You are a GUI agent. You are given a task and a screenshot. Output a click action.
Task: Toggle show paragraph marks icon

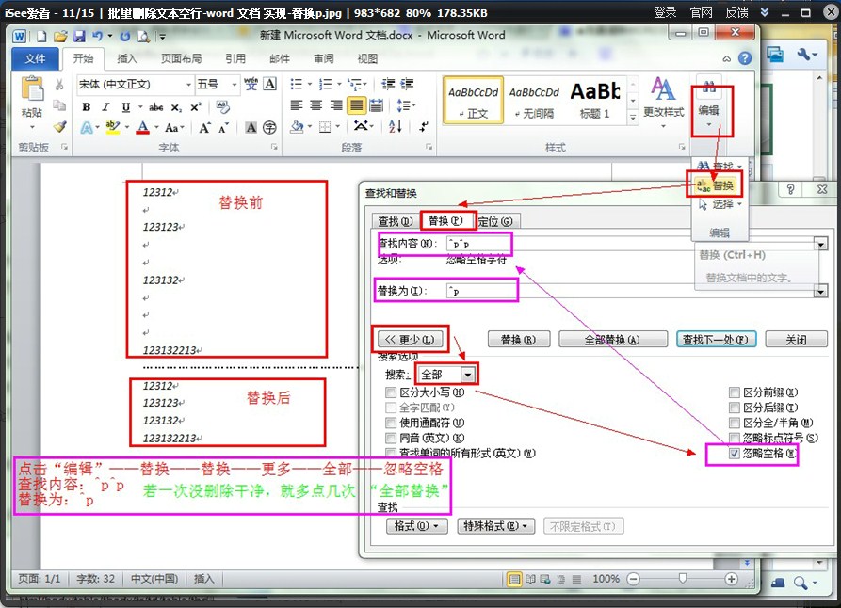click(x=424, y=127)
